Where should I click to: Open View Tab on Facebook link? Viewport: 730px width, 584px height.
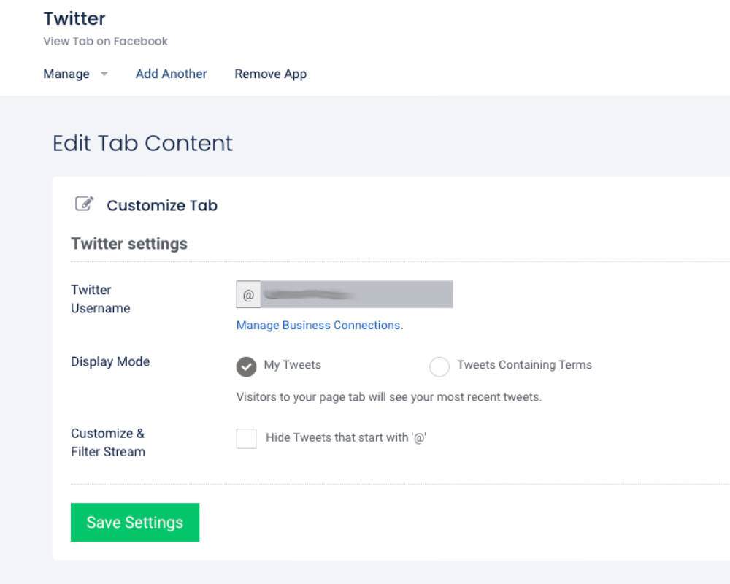coord(106,42)
